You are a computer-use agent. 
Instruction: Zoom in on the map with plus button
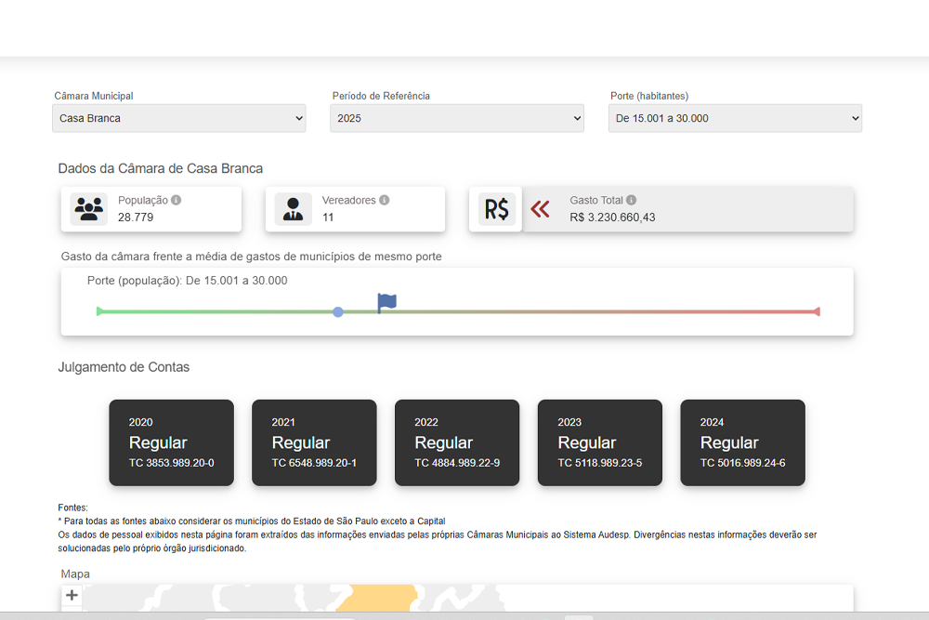click(72, 595)
